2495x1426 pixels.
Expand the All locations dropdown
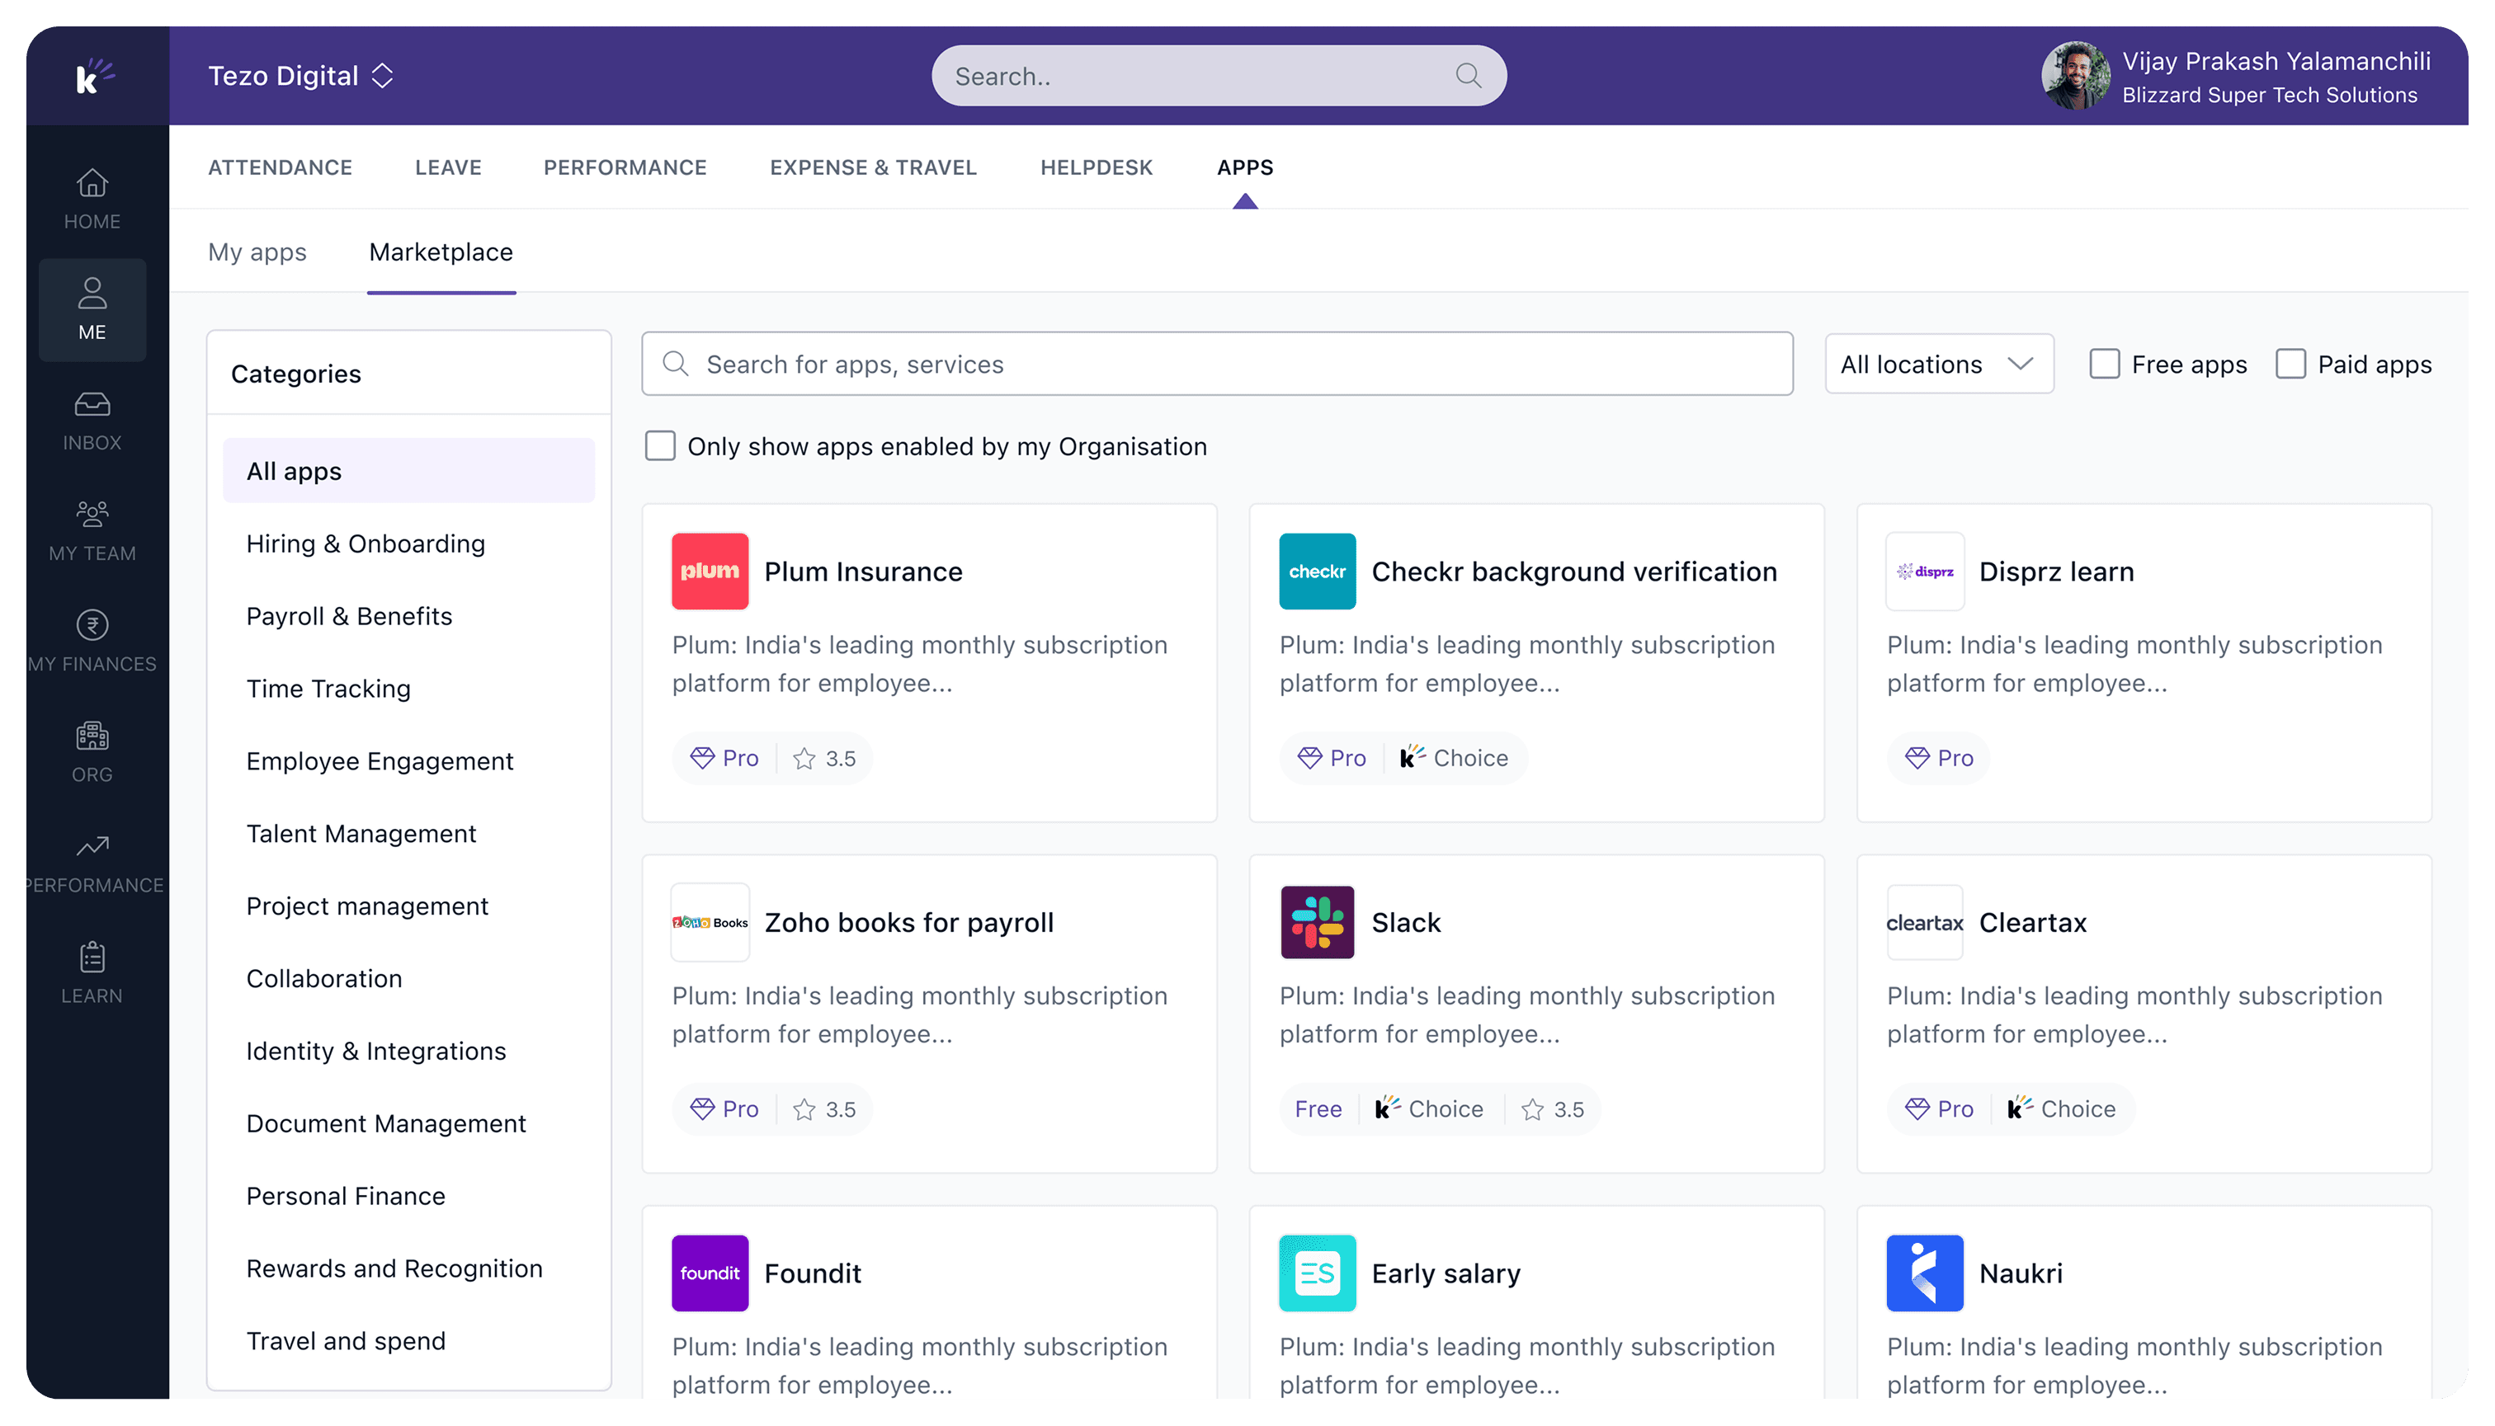[1937, 365]
